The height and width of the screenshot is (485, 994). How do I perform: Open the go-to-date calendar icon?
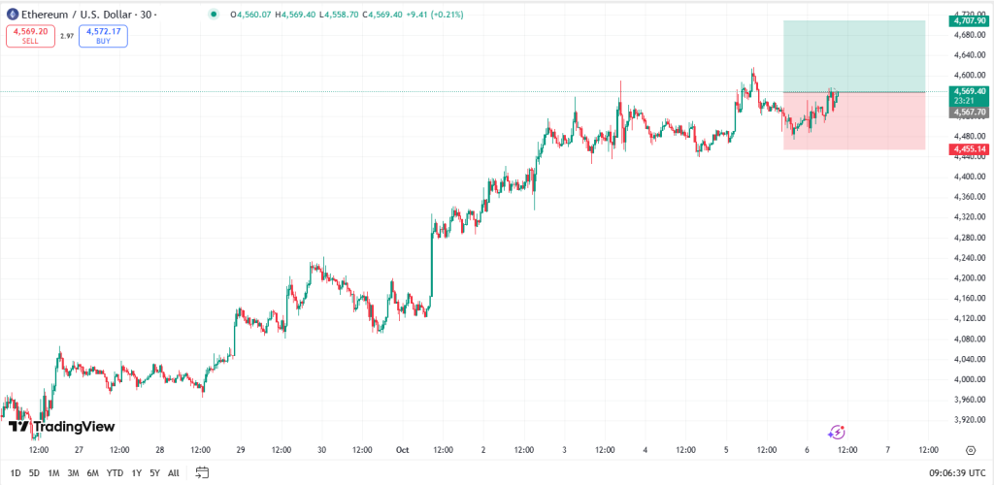click(x=203, y=472)
